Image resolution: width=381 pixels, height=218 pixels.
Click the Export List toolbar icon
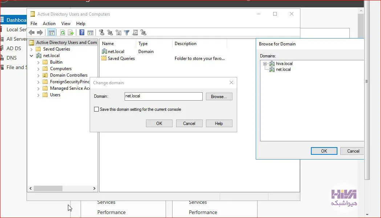71,33
